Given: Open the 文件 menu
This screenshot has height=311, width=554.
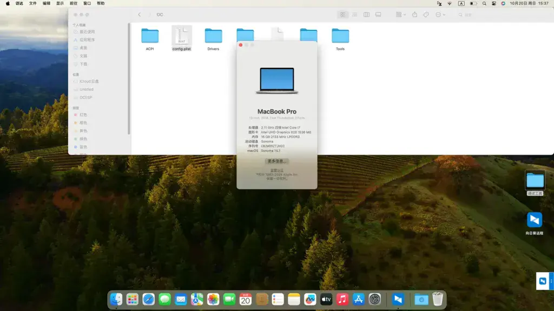Looking at the screenshot, I should 33,4.
